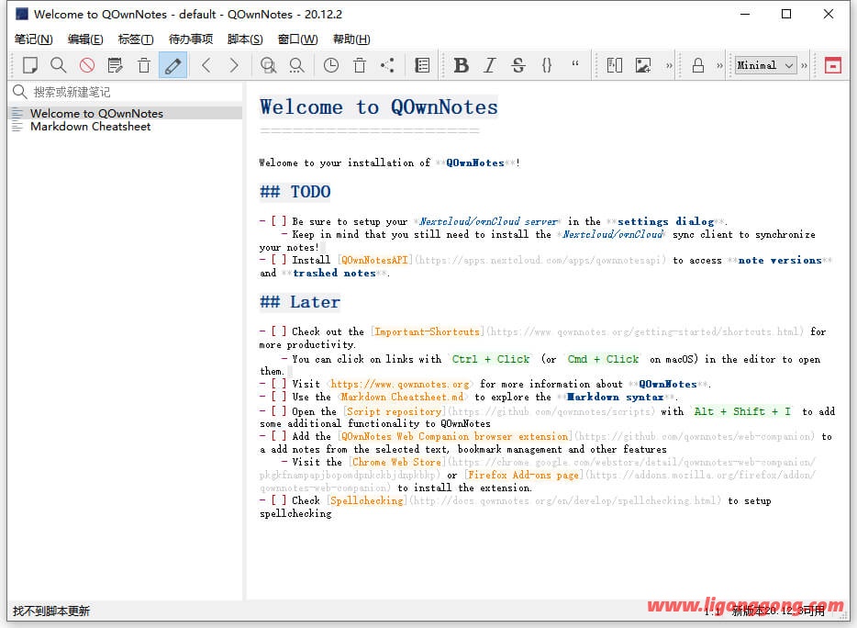Click find text in note icon
The image size is (857, 628).
tap(268, 65)
